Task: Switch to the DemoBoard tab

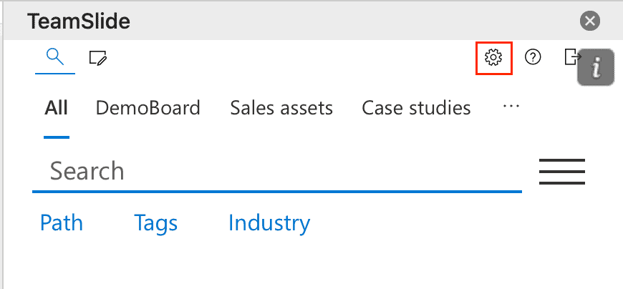Action: 148,108
